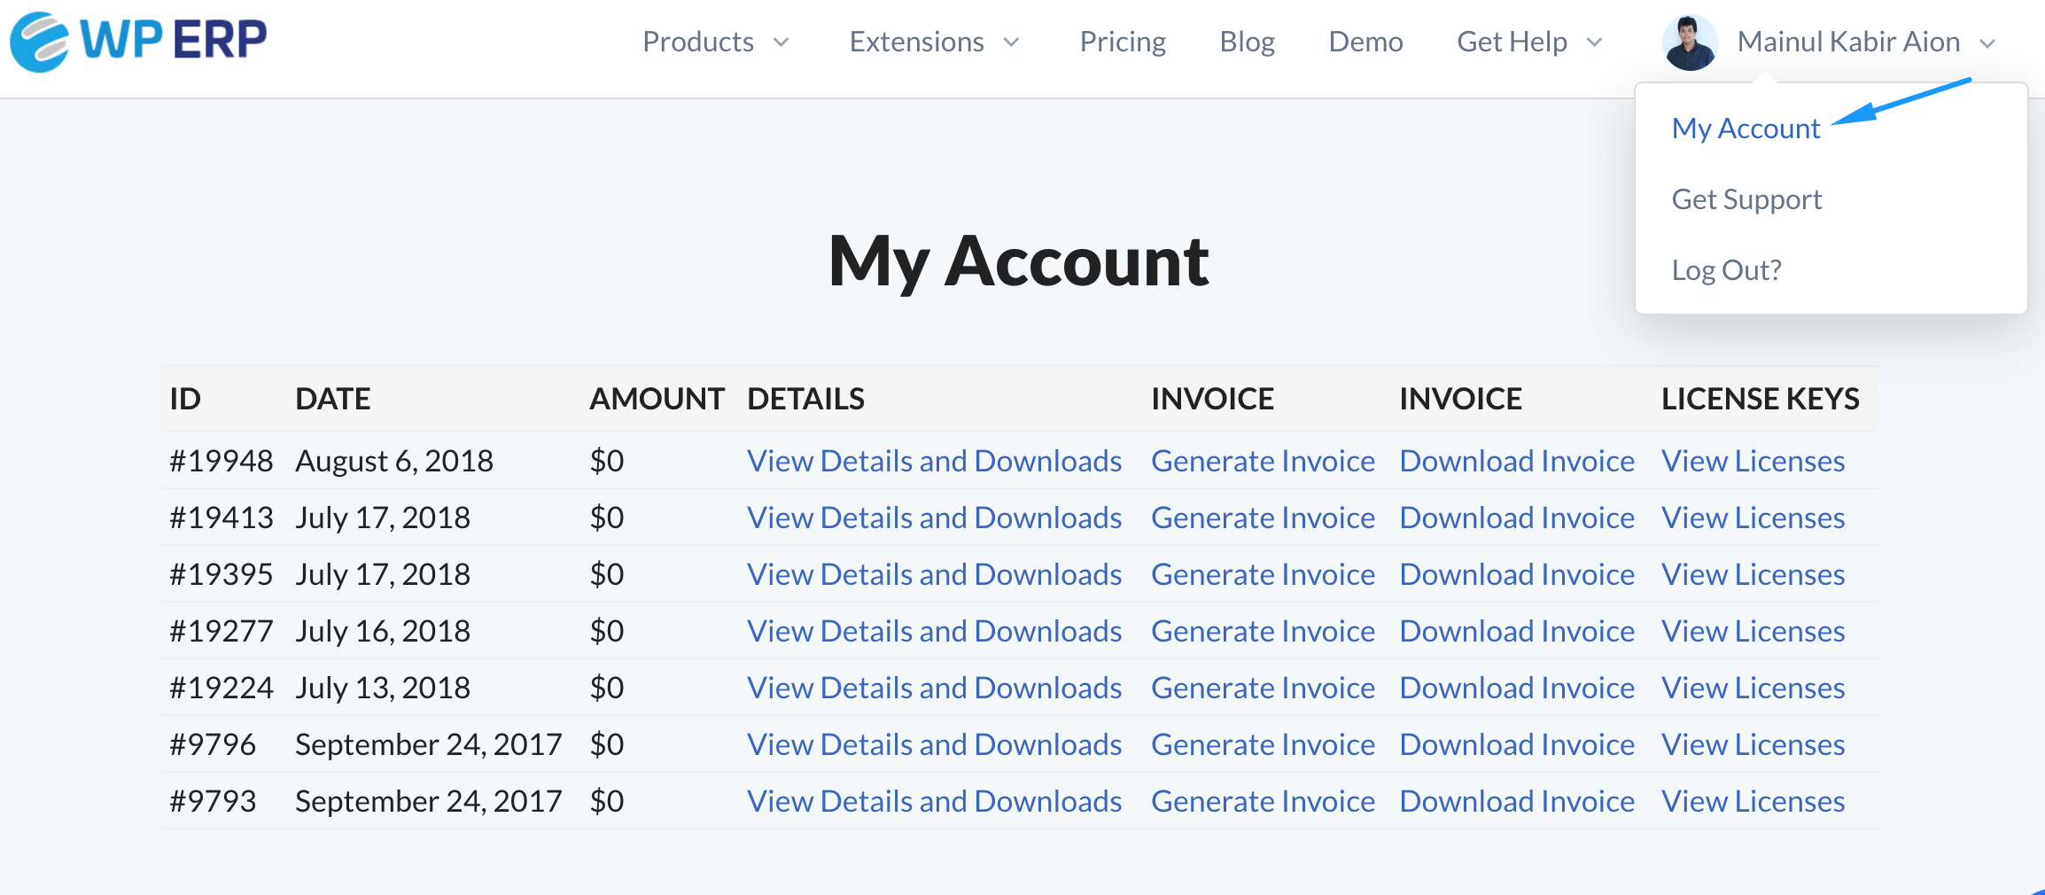Expand the Extensions dropdown chevron

point(1011,43)
